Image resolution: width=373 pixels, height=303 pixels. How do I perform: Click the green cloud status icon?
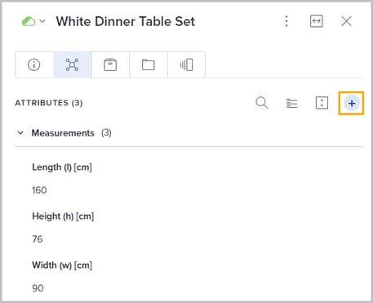pyautogui.click(x=29, y=21)
